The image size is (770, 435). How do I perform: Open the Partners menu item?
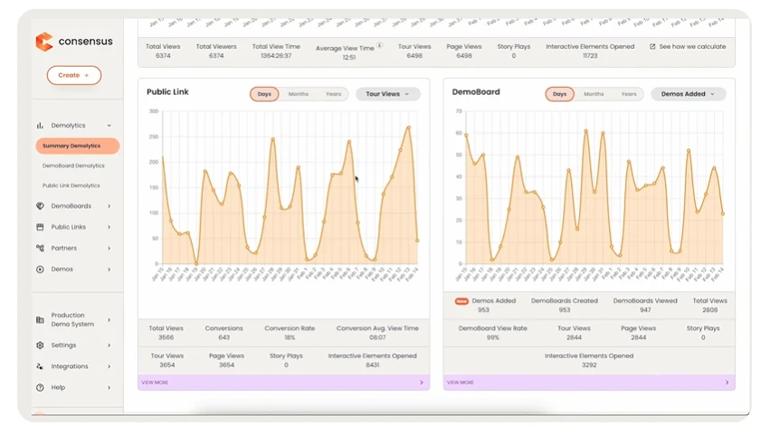(x=64, y=248)
